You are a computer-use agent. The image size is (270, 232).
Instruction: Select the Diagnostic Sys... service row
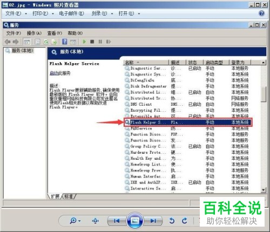click(x=187, y=74)
